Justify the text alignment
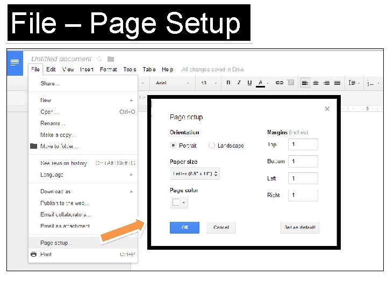Screen dimensions: 387x290 click(337, 83)
